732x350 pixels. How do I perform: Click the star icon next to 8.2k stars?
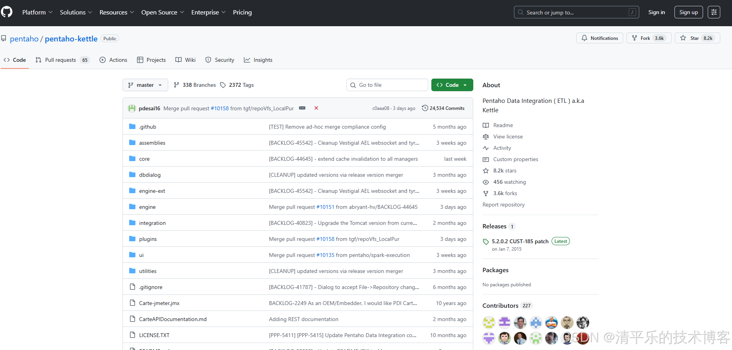pos(486,171)
